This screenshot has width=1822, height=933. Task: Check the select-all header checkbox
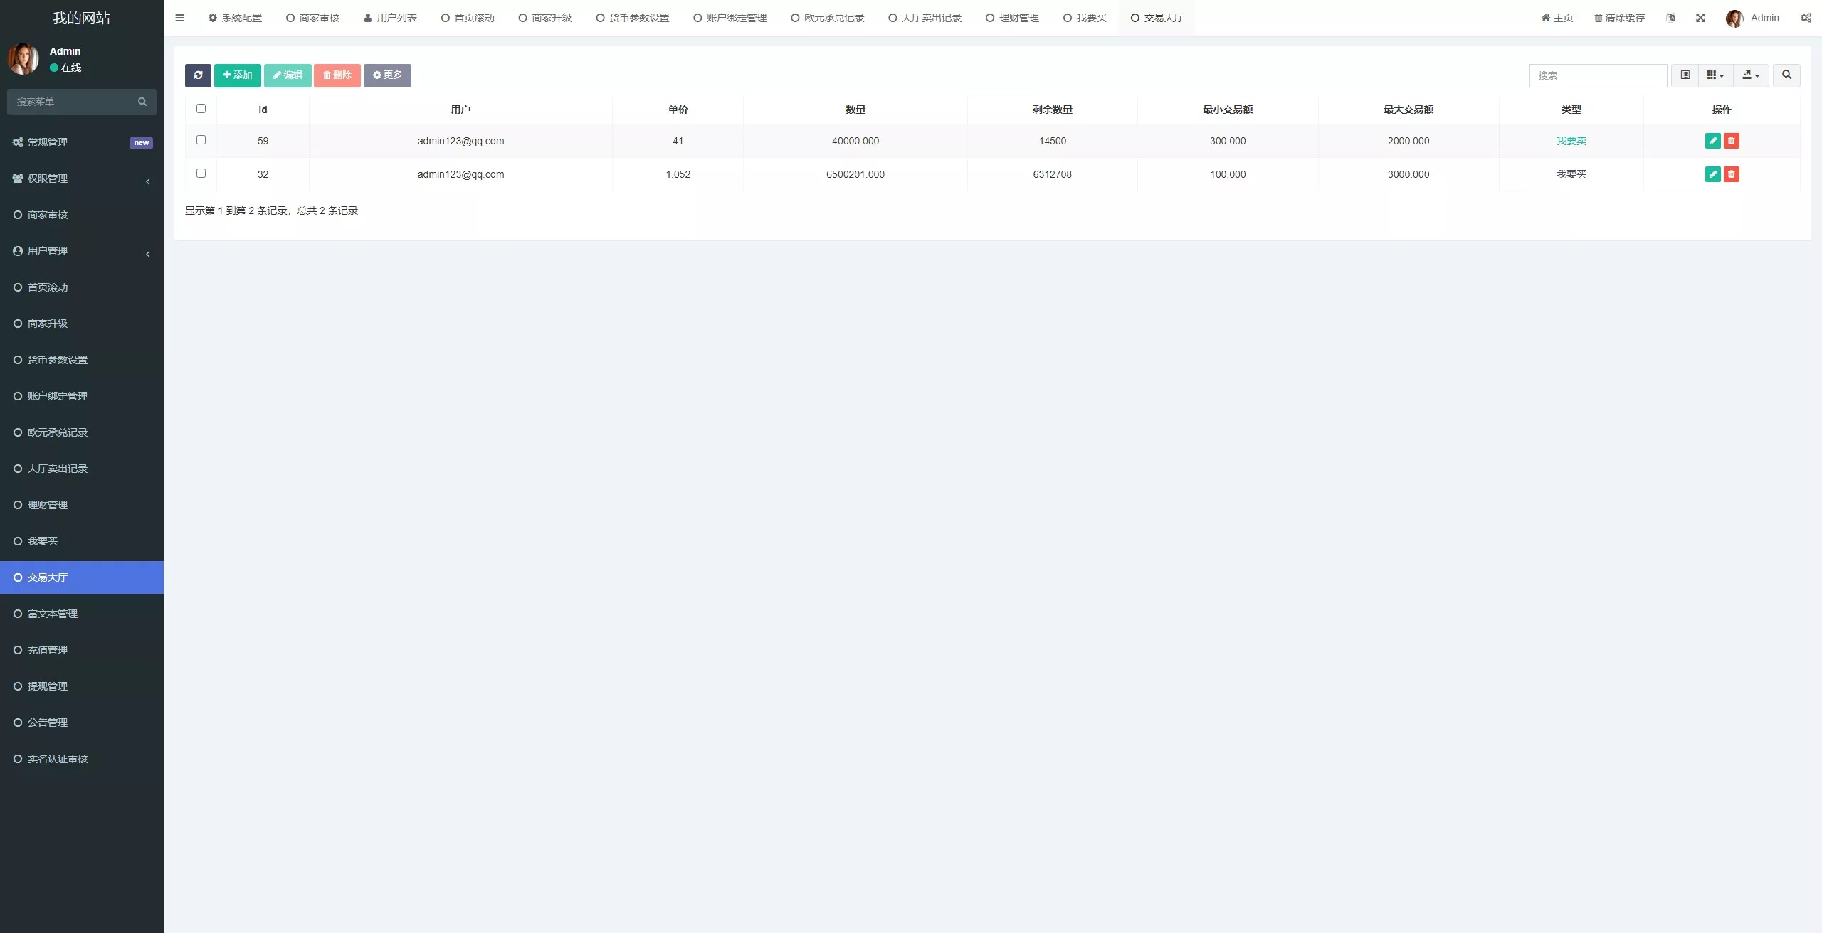pos(201,109)
